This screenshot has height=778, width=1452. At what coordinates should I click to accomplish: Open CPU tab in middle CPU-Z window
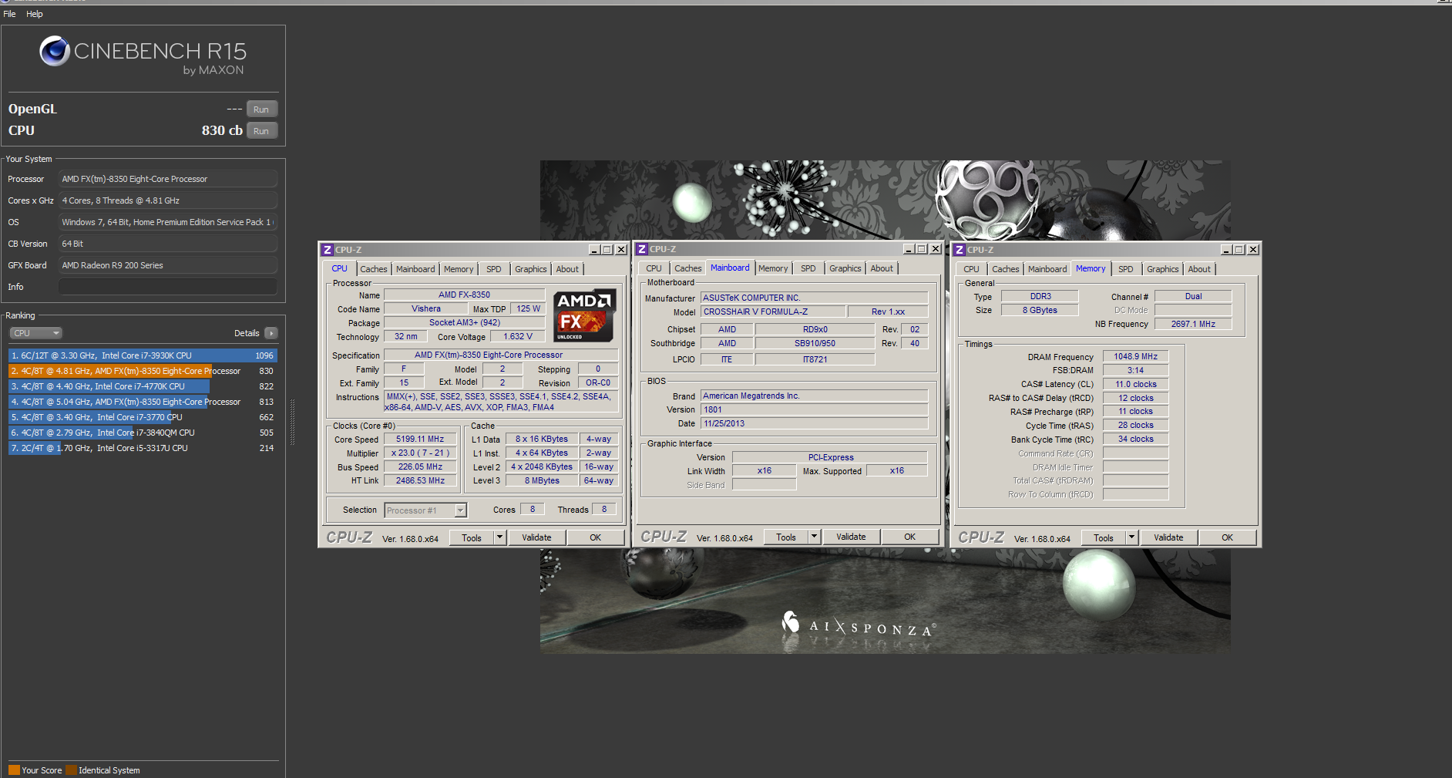pos(654,268)
